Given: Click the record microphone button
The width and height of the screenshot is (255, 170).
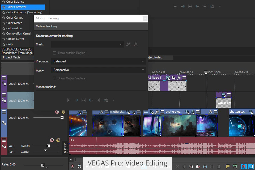Looking at the screenshot, I should (73, 167).
